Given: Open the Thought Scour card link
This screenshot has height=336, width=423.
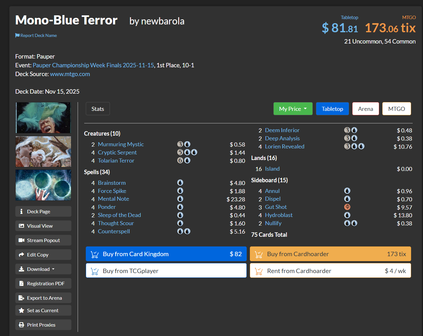Looking at the screenshot, I should [x=116, y=223].
